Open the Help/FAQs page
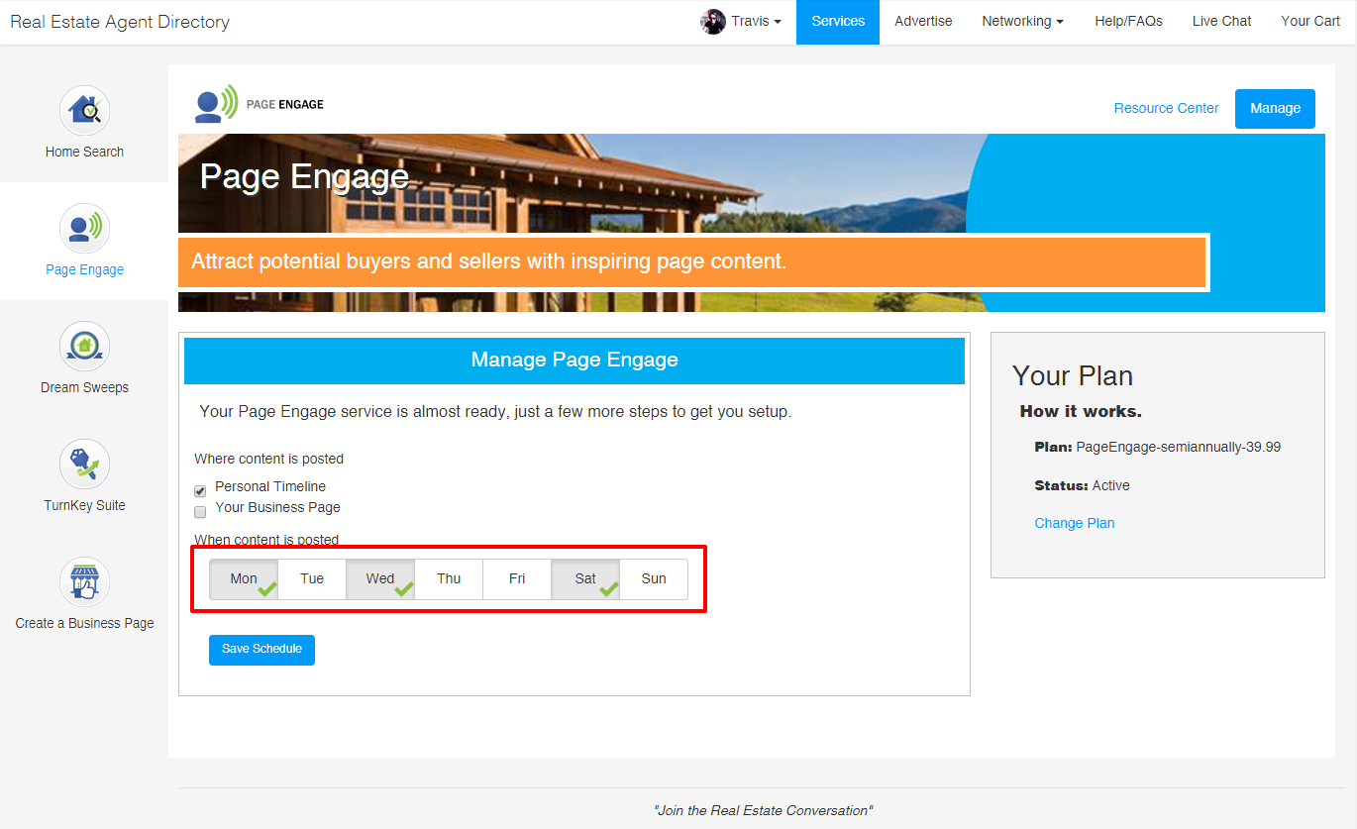This screenshot has height=829, width=1357. (1128, 22)
